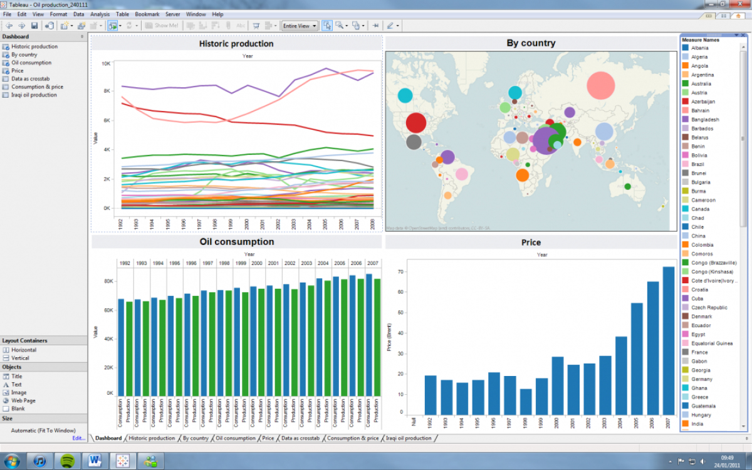This screenshot has width=752, height=470.
Task: Click the Undo back arrow icon
Action: click(x=9, y=26)
